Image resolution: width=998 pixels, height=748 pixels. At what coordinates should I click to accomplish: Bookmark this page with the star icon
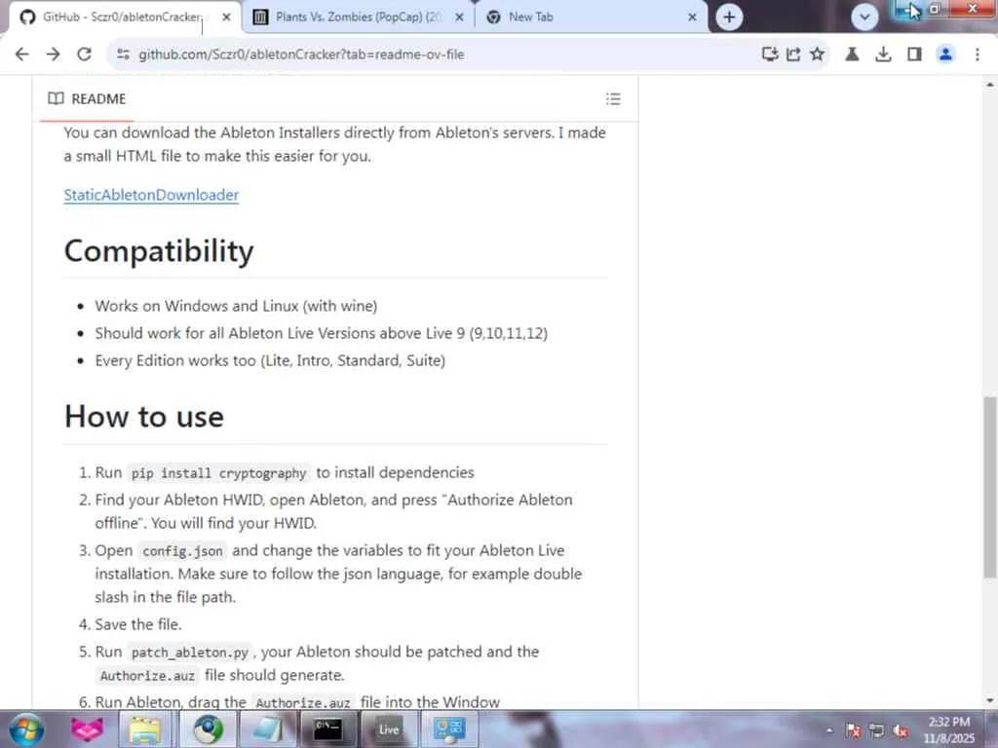[818, 55]
